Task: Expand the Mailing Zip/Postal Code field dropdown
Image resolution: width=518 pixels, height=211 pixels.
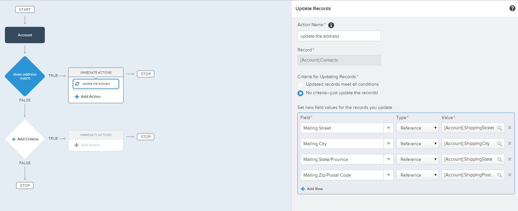Action: [x=388, y=175]
